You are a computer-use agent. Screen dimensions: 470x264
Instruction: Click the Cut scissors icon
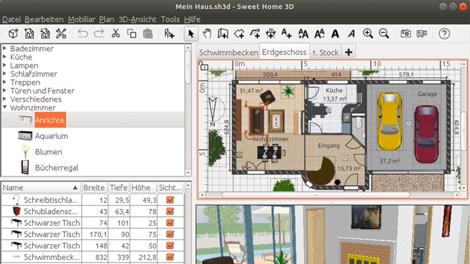point(116,34)
